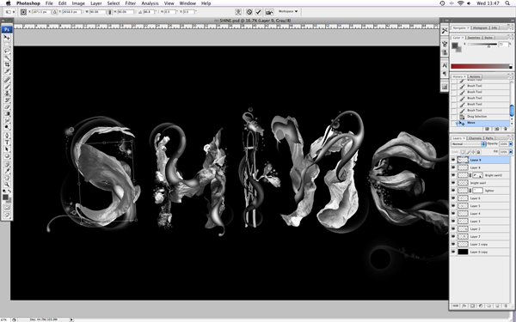Open the Analysis menu
Image resolution: width=516 pixels, height=322 pixels.
click(150, 3)
